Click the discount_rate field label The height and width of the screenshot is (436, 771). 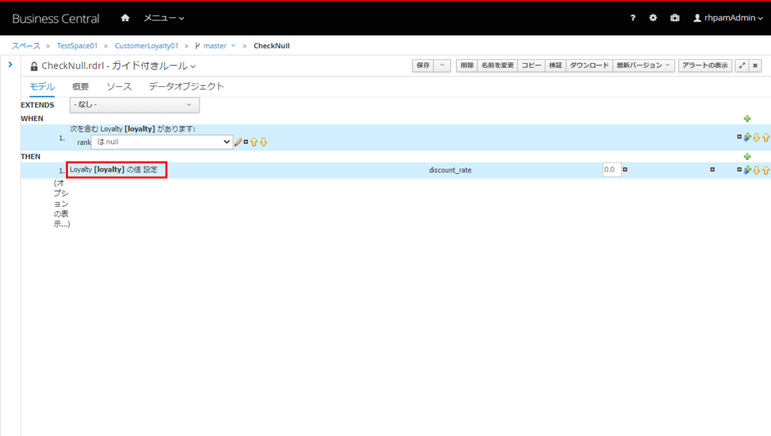point(450,170)
